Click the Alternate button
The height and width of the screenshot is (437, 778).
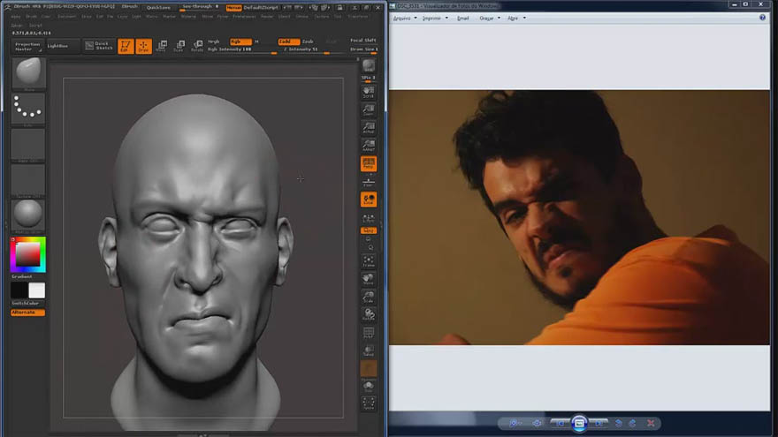coord(27,313)
